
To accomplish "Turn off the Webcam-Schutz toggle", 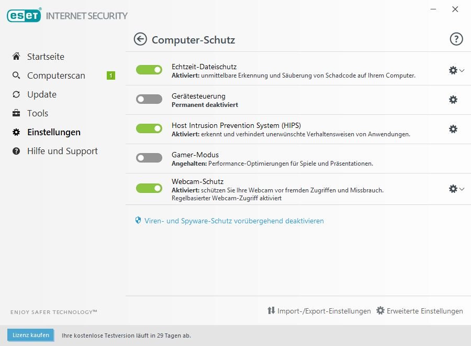I will [x=149, y=188].
